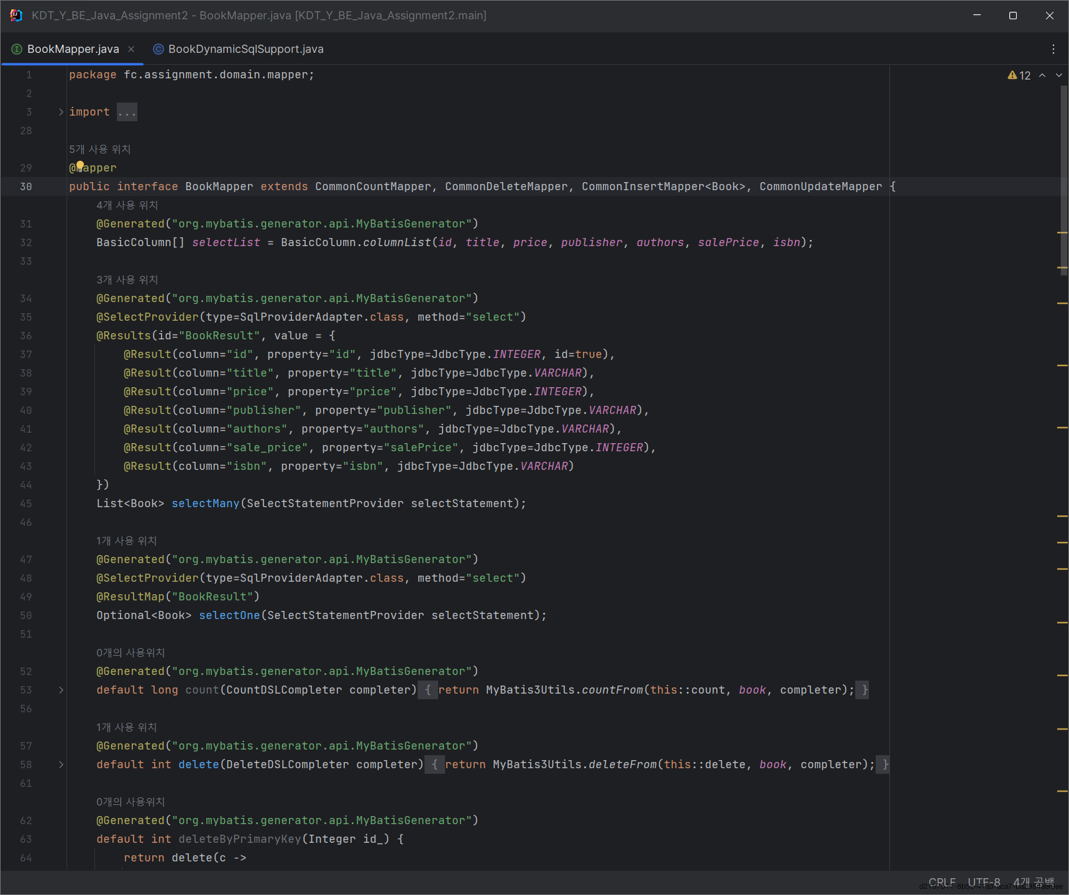1069x895 pixels.
Task: Click line number 45 in the gutter
Action: click(x=26, y=503)
